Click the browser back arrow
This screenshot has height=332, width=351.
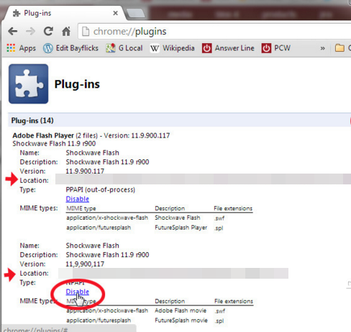coord(13,32)
